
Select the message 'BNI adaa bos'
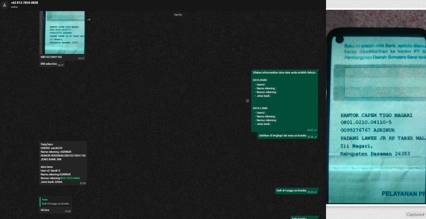[49, 64]
